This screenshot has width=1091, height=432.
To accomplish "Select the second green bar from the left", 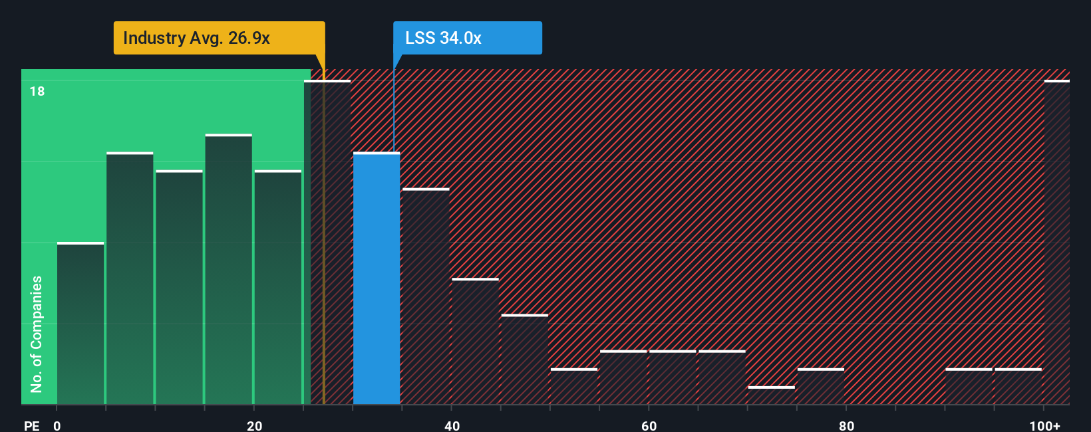I will tap(130, 278).
